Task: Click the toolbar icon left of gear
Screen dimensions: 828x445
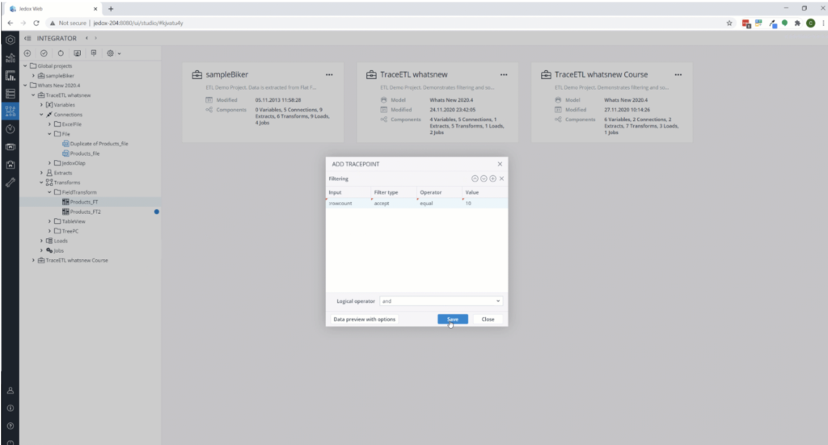Action: click(x=94, y=53)
